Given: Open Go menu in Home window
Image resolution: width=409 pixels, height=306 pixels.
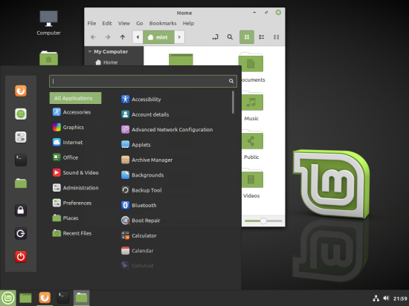Looking at the screenshot, I should click(140, 24).
